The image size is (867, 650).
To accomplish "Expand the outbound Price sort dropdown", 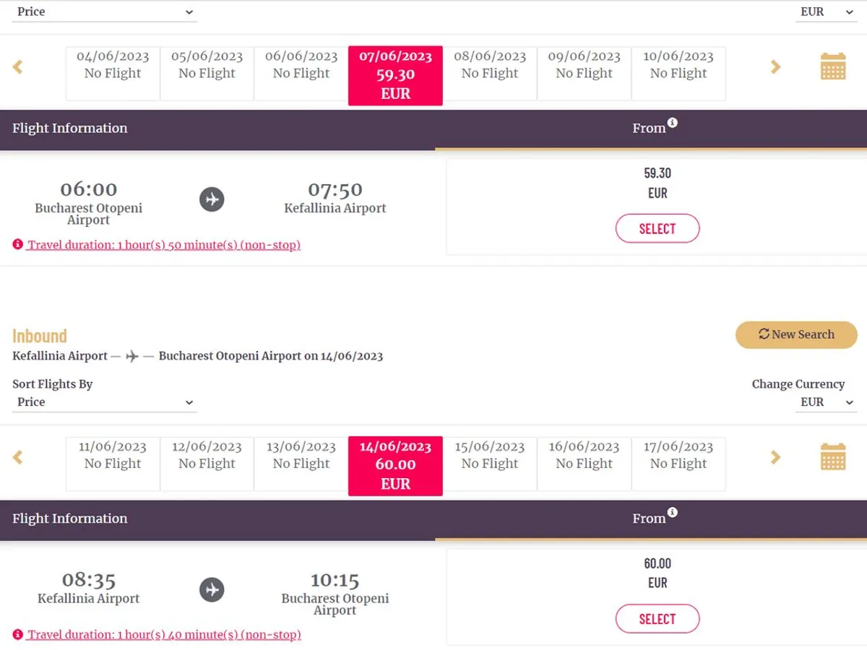I will click(105, 12).
